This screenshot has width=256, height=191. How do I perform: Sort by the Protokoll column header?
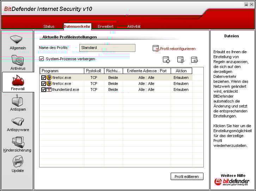point(94,71)
